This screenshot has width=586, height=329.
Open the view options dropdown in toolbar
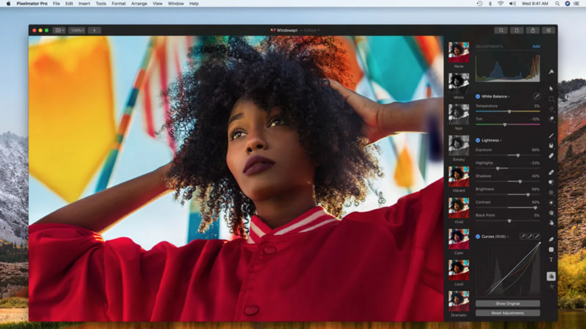pyautogui.click(x=59, y=30)
